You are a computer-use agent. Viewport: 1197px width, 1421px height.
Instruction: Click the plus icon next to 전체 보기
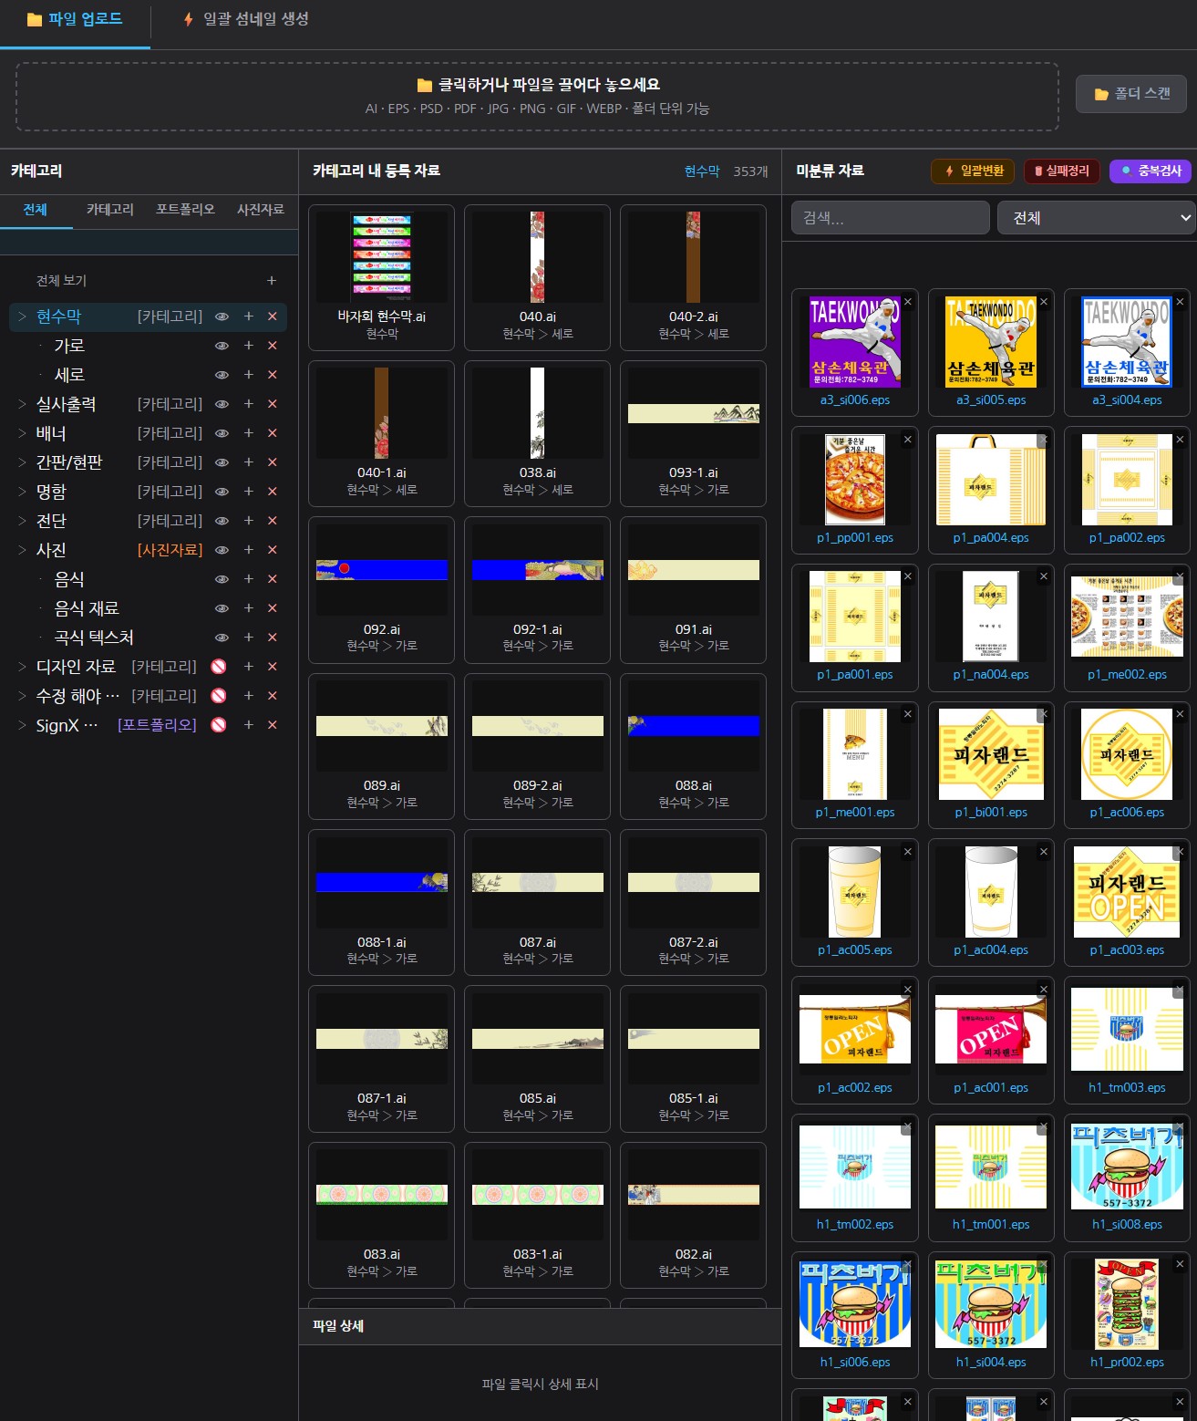pyautogui.click(x=271, y=281)
